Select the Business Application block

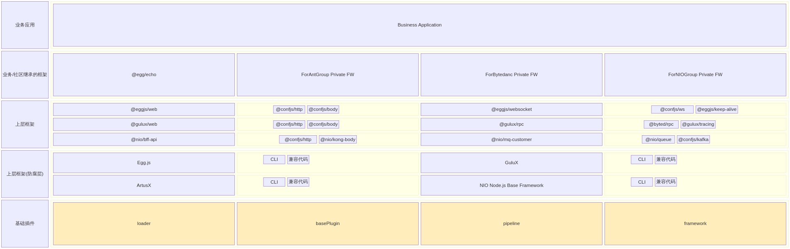pyautogui.click(x=419, y=25)
